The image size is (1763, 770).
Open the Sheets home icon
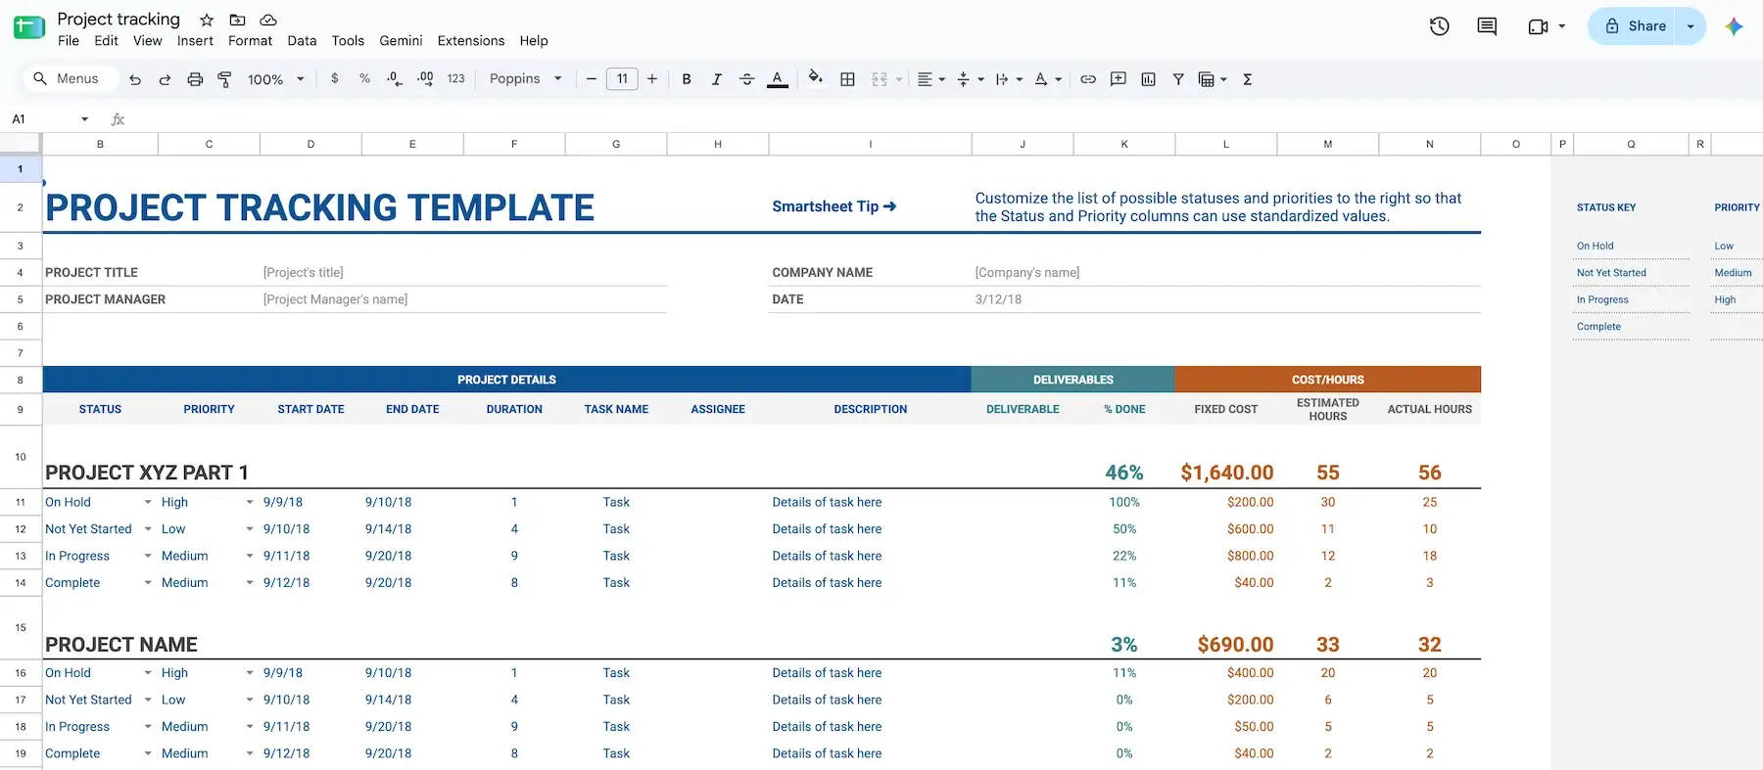pyautogui.click(x=29, y=28)
